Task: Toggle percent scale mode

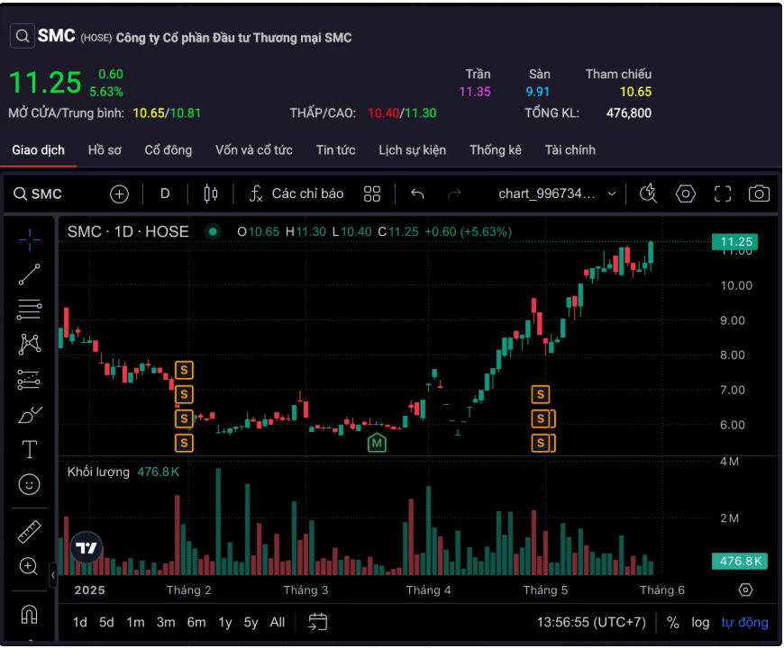Action: [673, 623]
